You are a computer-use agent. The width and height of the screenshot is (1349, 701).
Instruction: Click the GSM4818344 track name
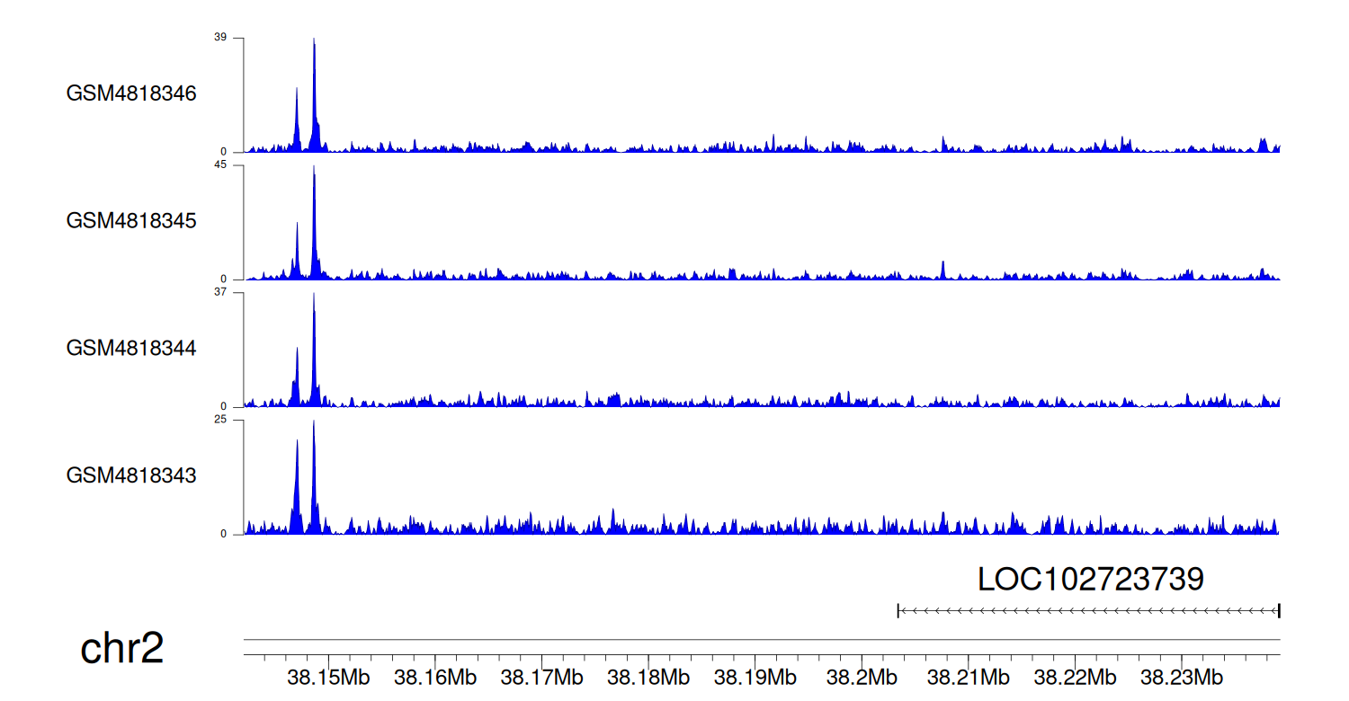pos(131,348)
